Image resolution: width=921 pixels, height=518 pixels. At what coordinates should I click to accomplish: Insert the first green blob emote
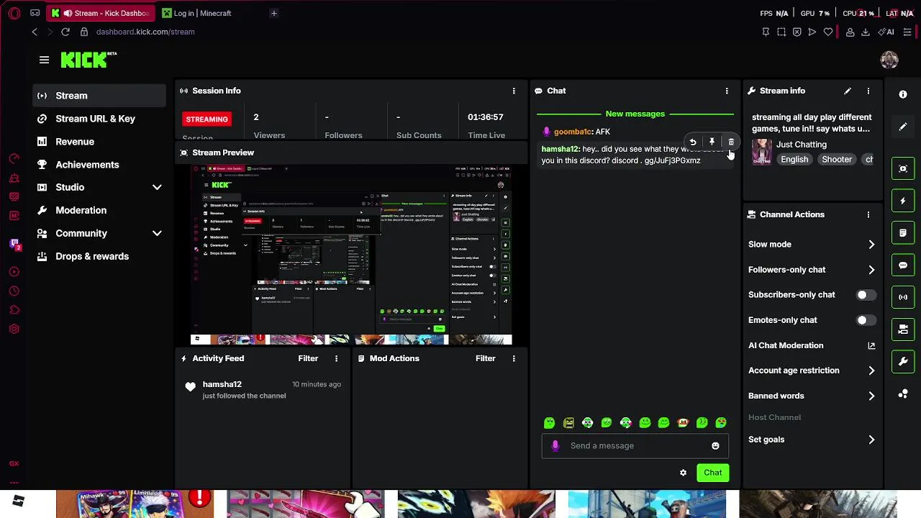click(x=550, y=423)
